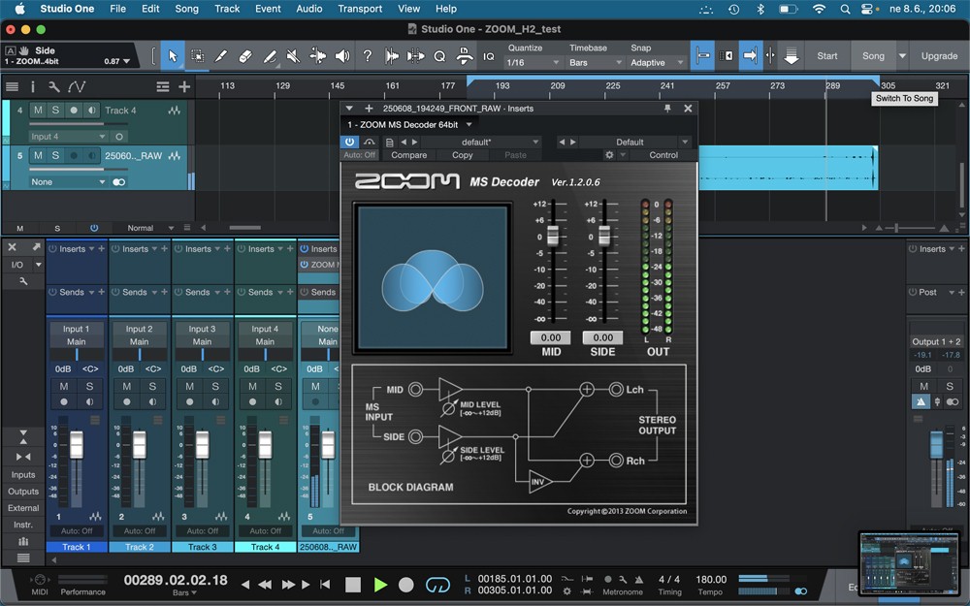Open the wrench options above track list
This screenshot has height=606, width=970.
pos(54,86)
